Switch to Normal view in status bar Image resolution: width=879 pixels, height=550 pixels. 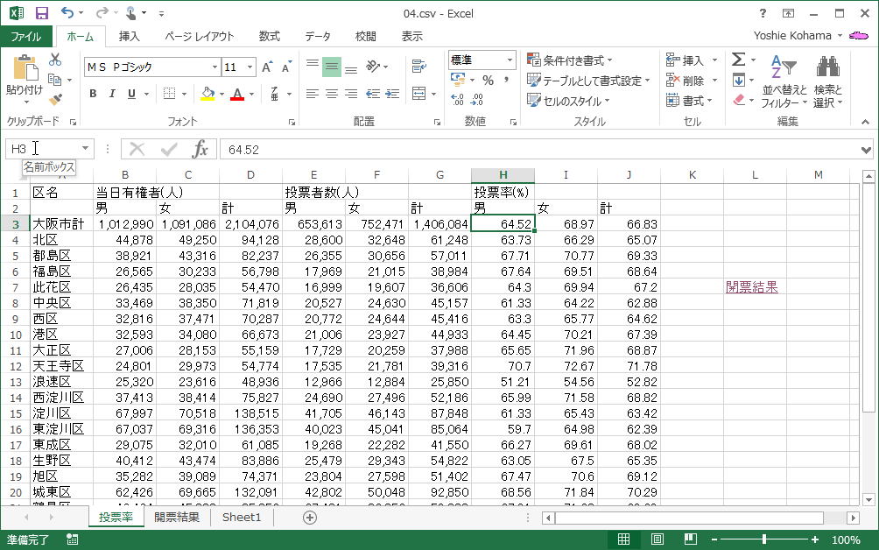click(623, 539)
